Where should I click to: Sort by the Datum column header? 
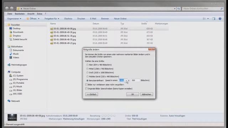96,24
